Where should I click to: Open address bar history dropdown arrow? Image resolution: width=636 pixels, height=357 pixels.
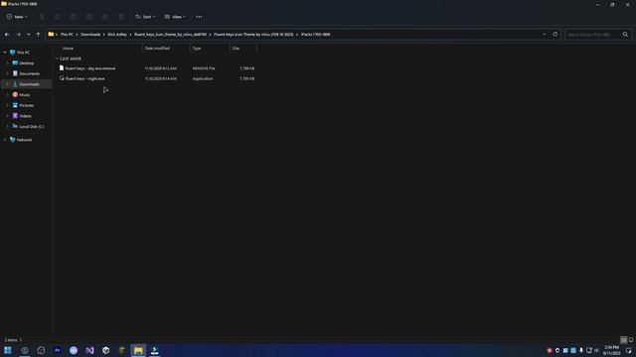pos(545,35)
